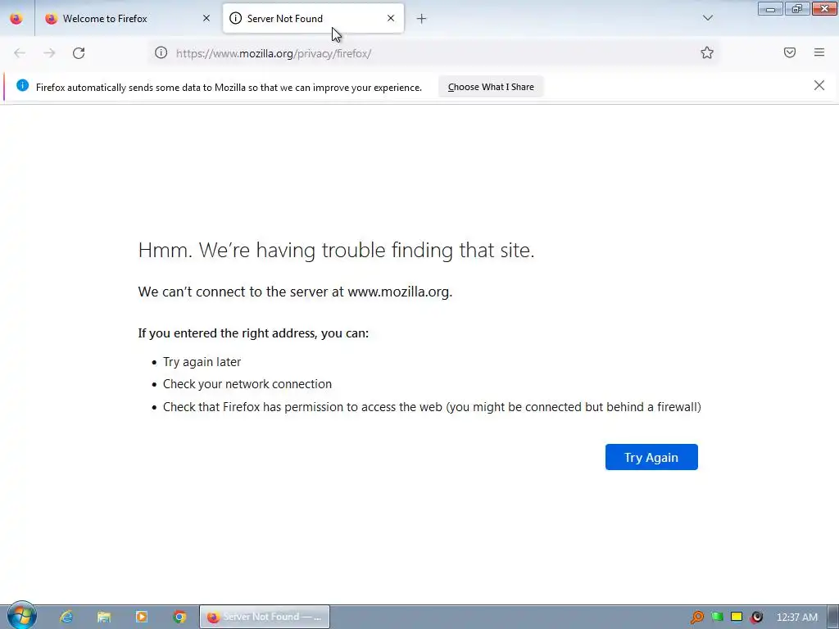The height and width of the screenshot is (629, 839).
Task: Open the Windows Start menu
Action: (x=21, y=616)
